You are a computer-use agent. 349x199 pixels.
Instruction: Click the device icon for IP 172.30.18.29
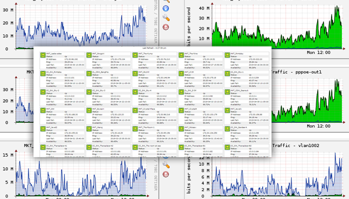click(x=89, y=129)
